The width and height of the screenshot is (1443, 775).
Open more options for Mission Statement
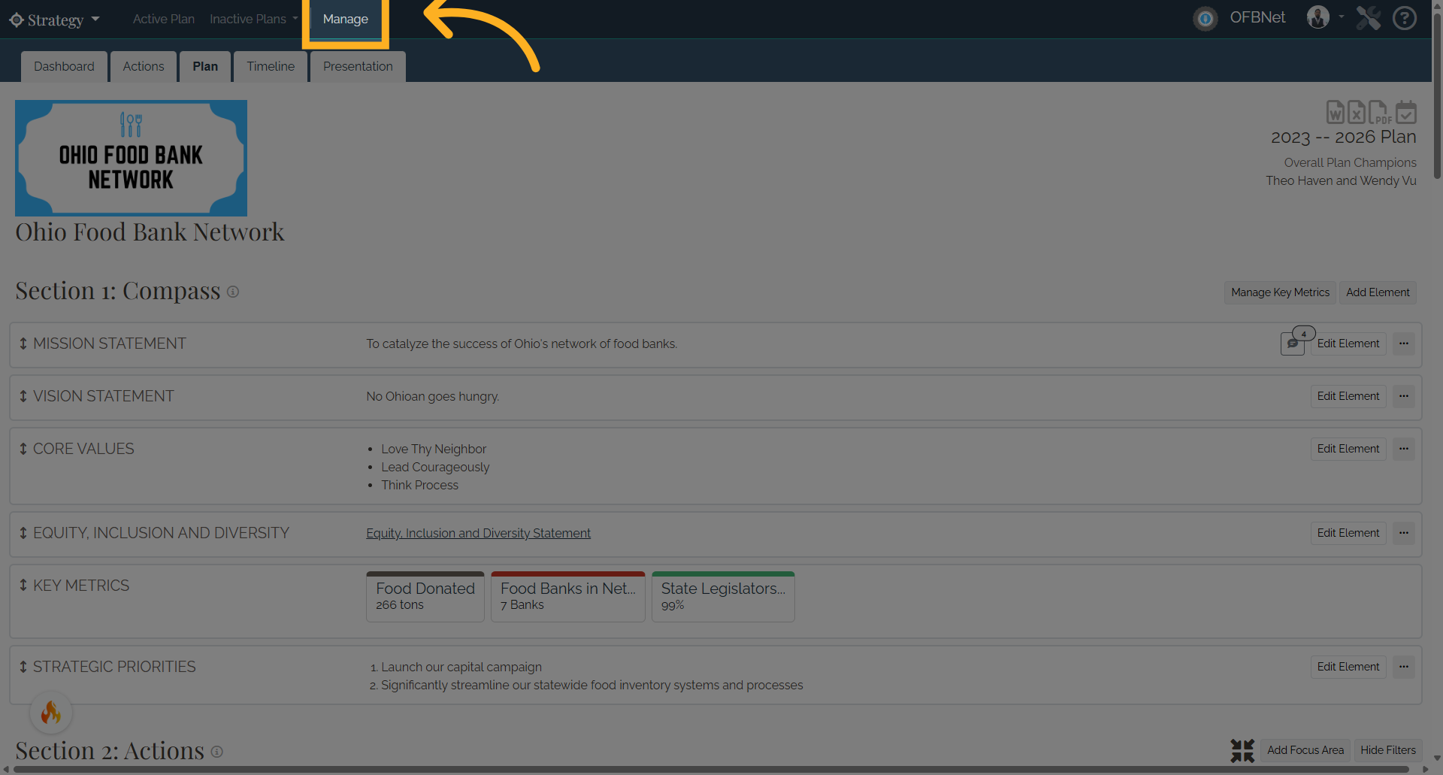tap(1404, 344)
